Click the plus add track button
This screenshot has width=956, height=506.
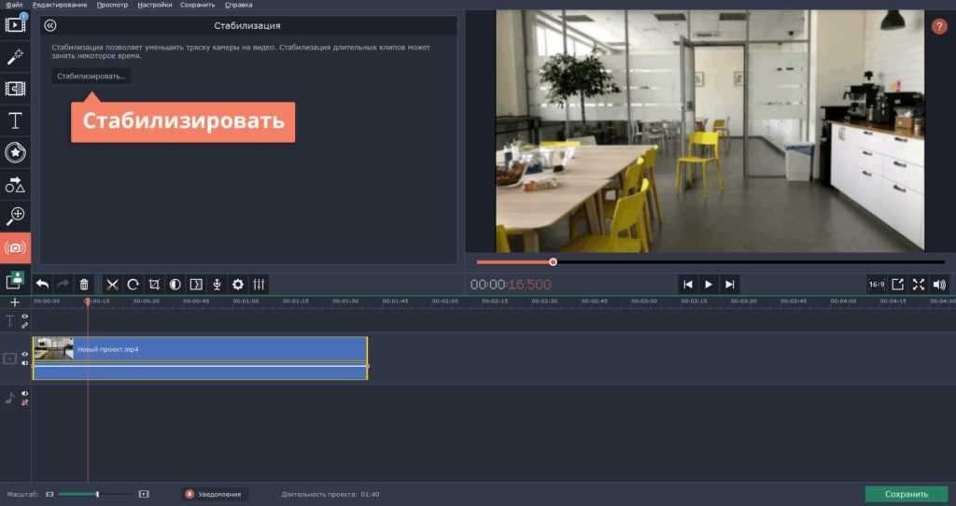14,302
